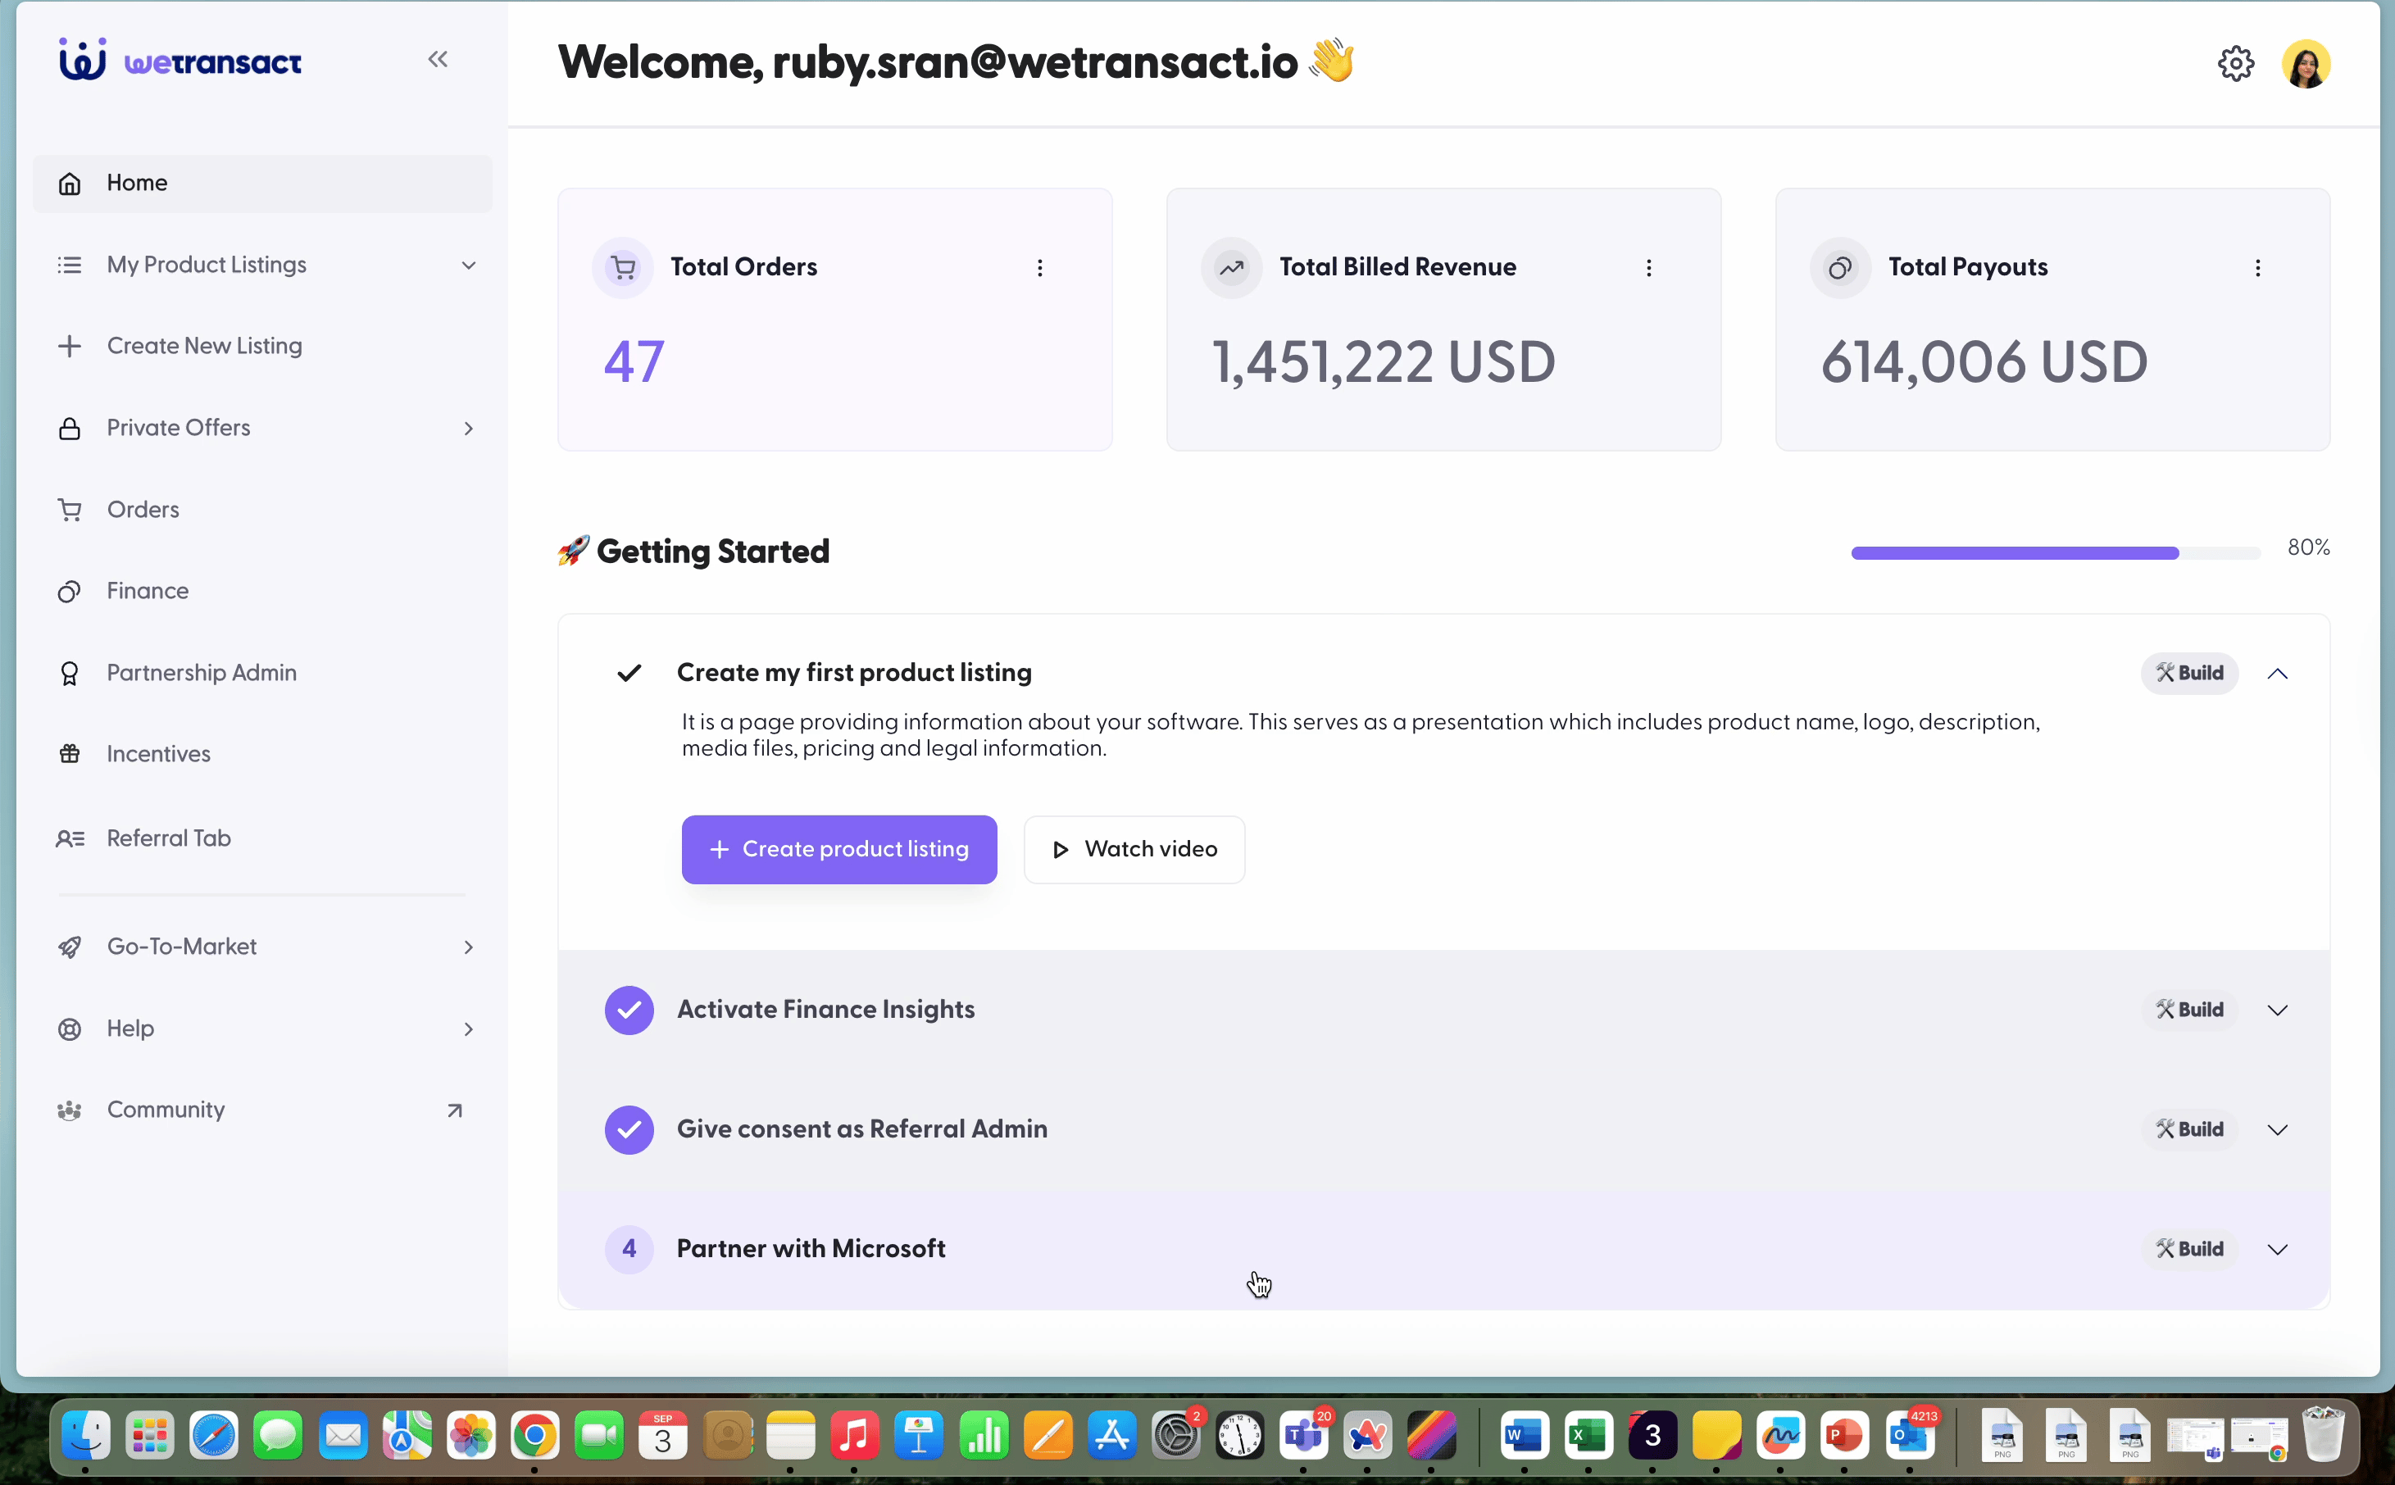The height and width of the screenshot is (1485, 2395).
Task: Click the Getting Started progress bar
Action: pos(2055,554)
